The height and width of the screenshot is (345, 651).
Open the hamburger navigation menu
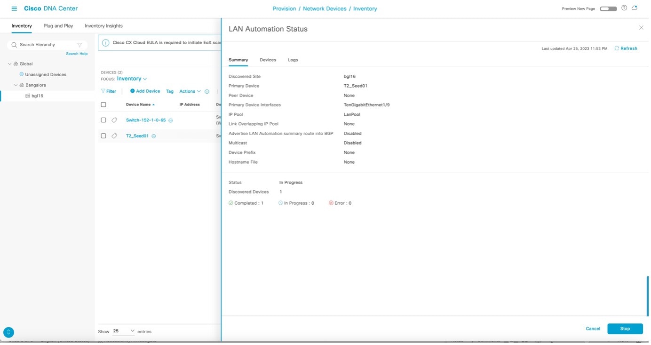point(14,8)
